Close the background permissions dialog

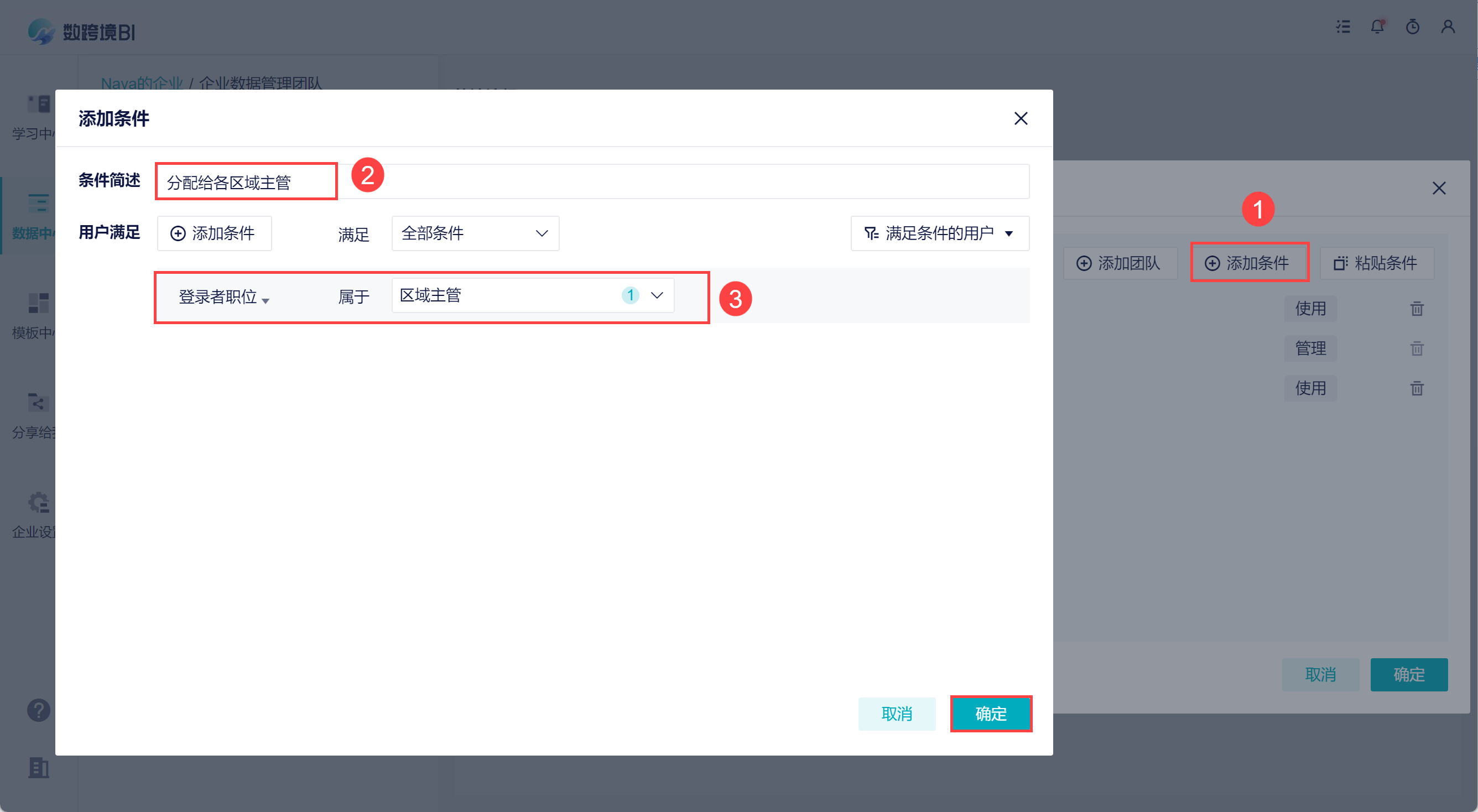[1439, 188]
